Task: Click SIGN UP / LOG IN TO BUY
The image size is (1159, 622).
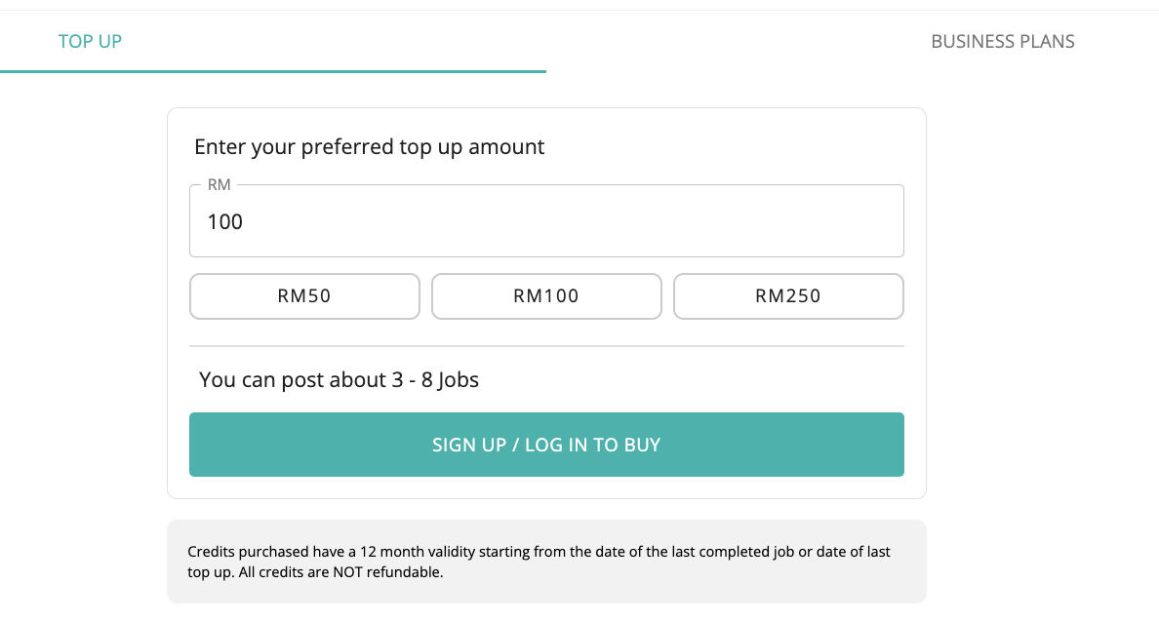Action: 546,445
